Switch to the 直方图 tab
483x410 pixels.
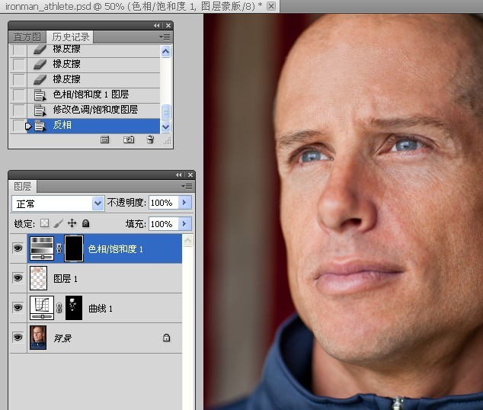27,37
